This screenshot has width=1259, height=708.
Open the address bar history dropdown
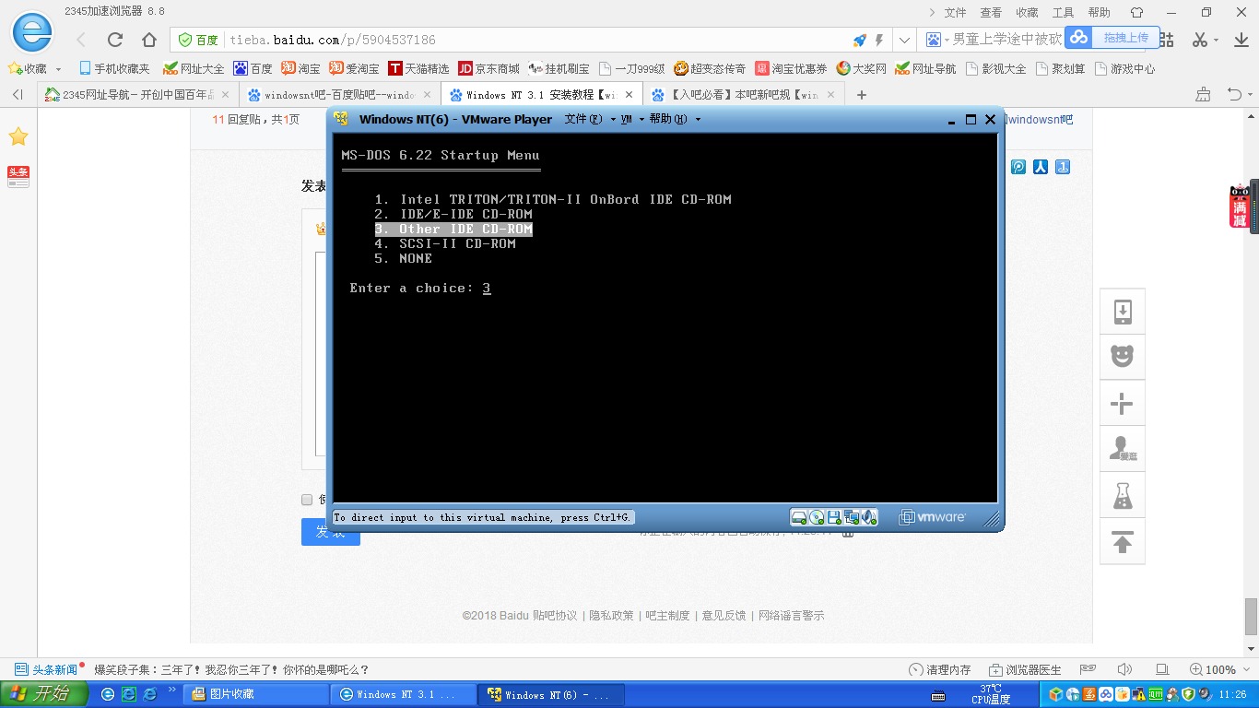click(x=904, y=41)
